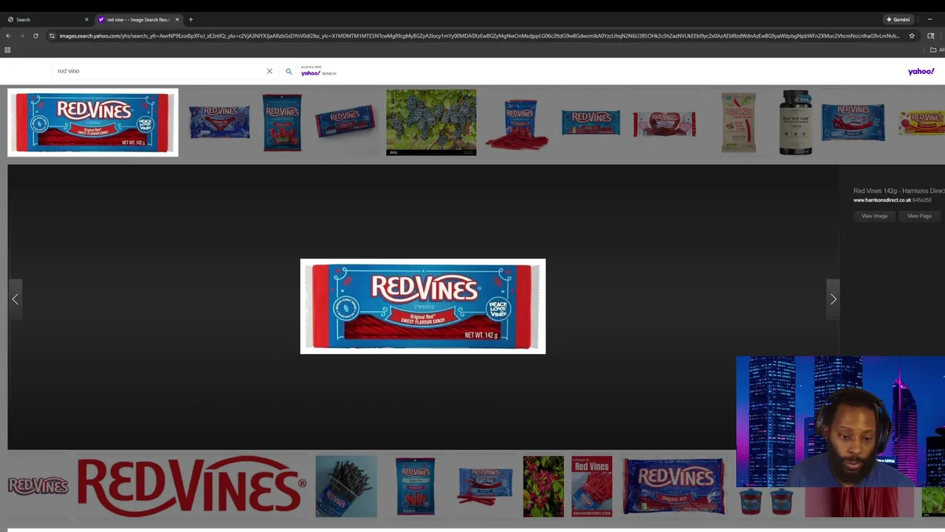The width and height of the screenshot is (945, 532).
Task: Open the Red Vines 142g Harrisons Direct title
Action: (x=898, y=191)
